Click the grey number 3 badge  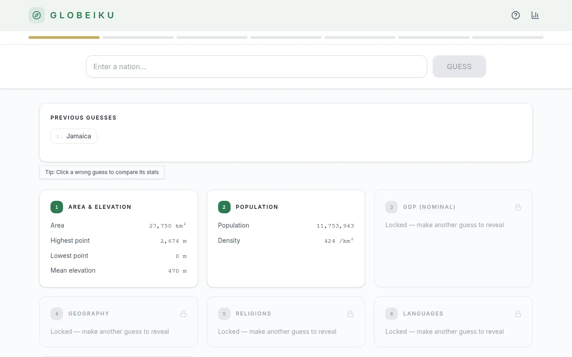pos(391,207)
